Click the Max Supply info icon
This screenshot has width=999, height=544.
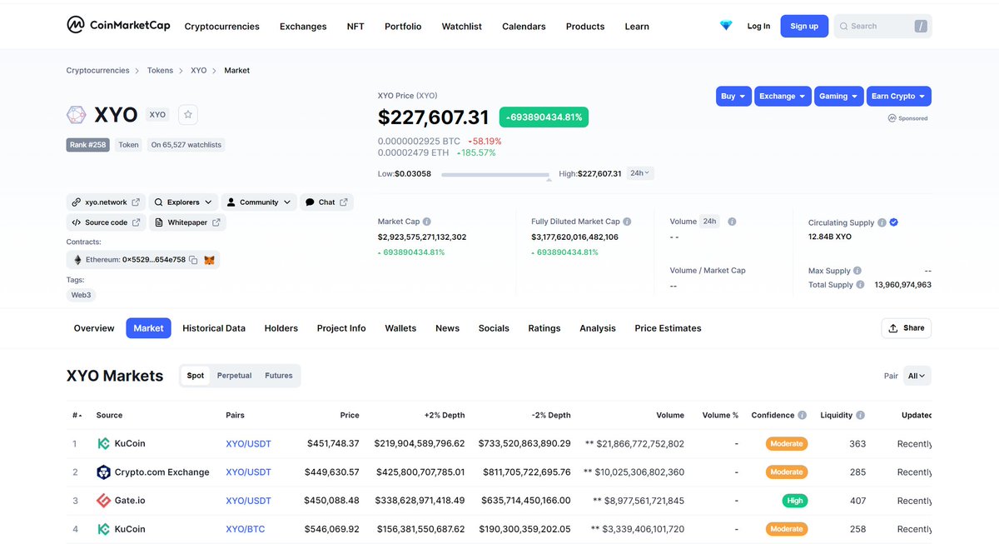point(857,271)
